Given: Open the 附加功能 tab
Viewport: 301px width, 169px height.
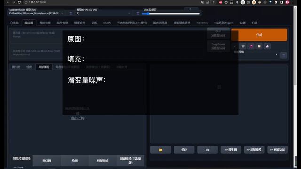Looking at the screenshot, I should (45, 23).
